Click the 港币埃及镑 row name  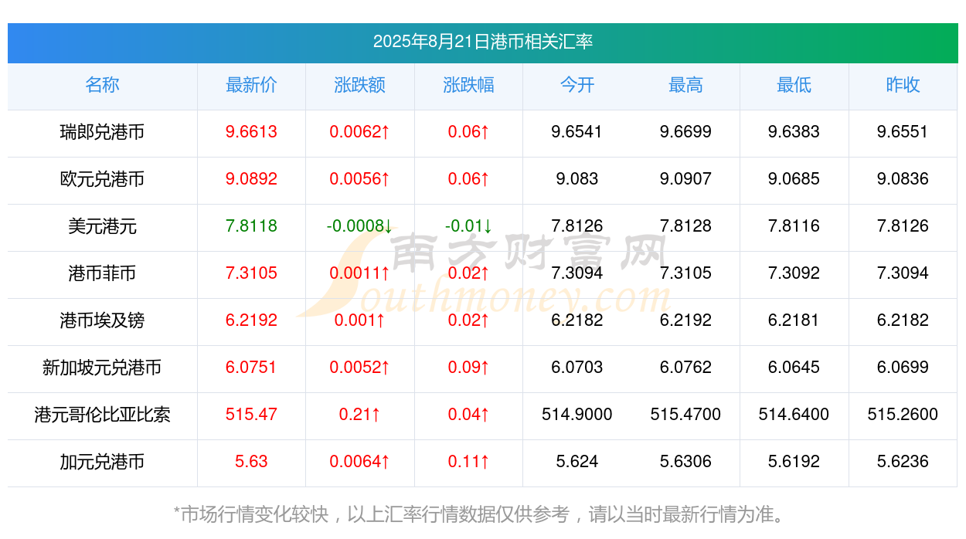click(x=102, y=320)
